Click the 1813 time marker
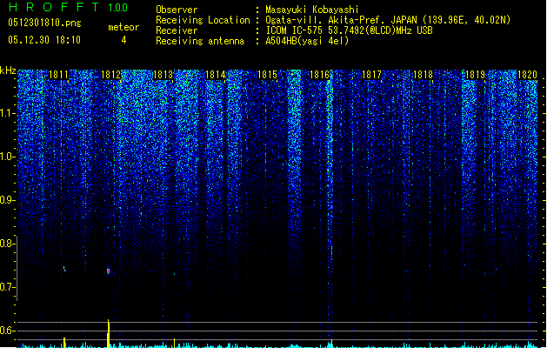547x348 pixels. pyautogui.click(x=163, y=75)
